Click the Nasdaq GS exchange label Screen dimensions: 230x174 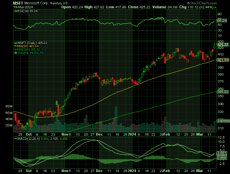(x=59, y=3)
